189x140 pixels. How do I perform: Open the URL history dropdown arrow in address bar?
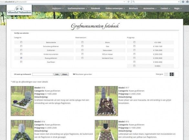(124, 2)
